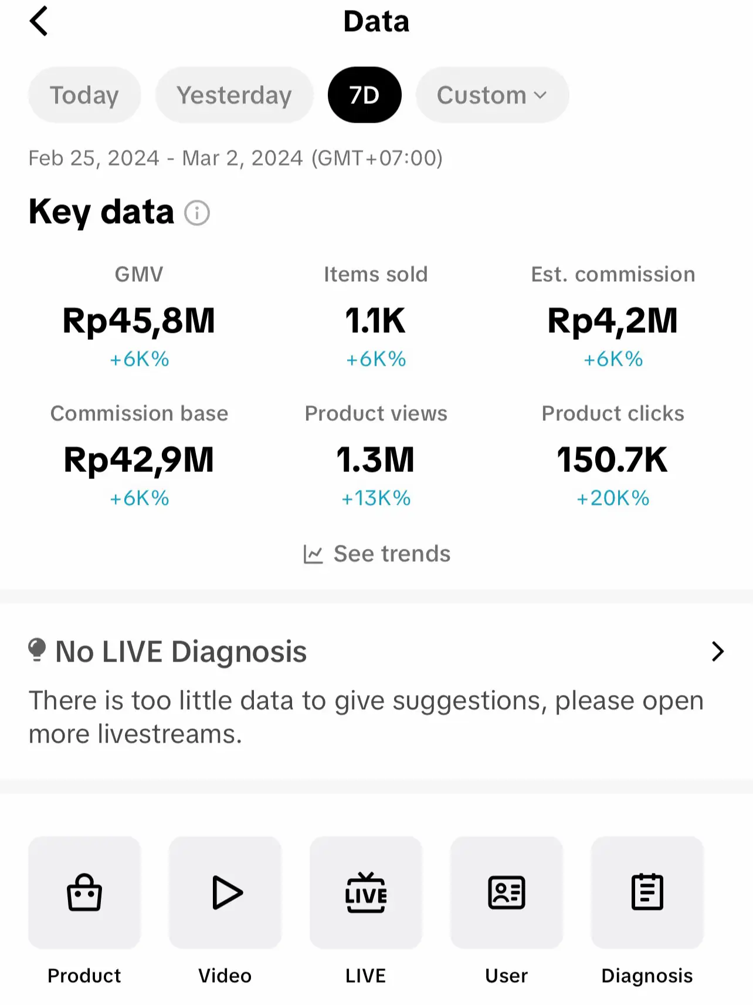Select the 7D time range
Screen dimensions: 753x1005
(364, 95)
